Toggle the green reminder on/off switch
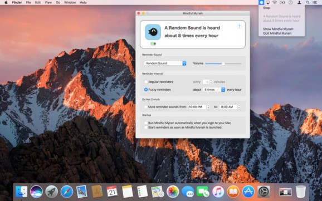This screenshot has width=322, height=201. pos(153,43)
